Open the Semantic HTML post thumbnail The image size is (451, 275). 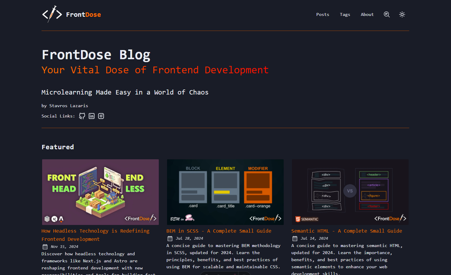tap(350, 192)
